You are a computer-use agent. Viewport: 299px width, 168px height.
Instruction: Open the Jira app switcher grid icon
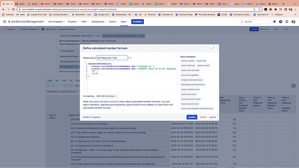[x=5, y=22]
